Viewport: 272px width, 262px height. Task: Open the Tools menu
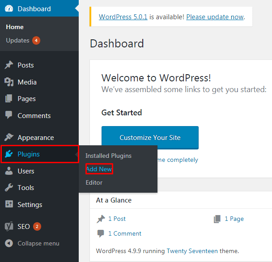pos(39,188)
